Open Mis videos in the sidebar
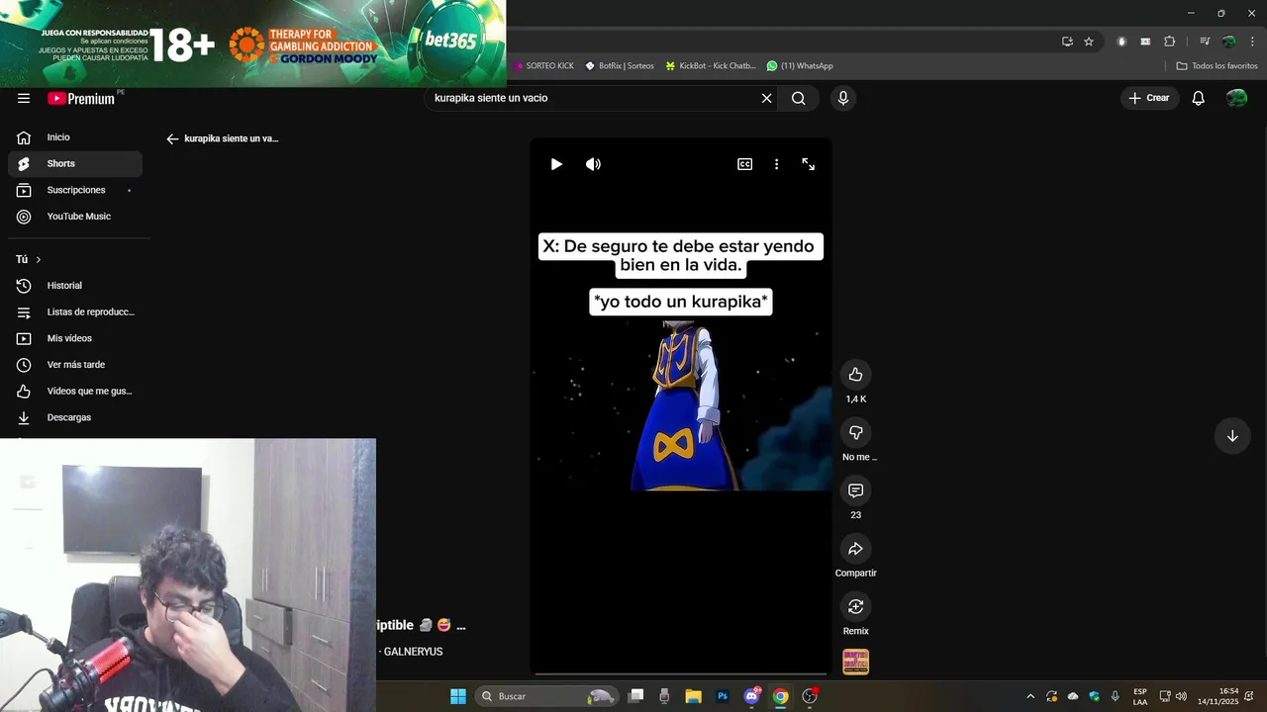 click(x=75, y=338)
